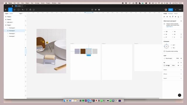This screenshot has height=105, width=187.
Task: Open the macOS Spotlight search icon
Action: point(165,3)
